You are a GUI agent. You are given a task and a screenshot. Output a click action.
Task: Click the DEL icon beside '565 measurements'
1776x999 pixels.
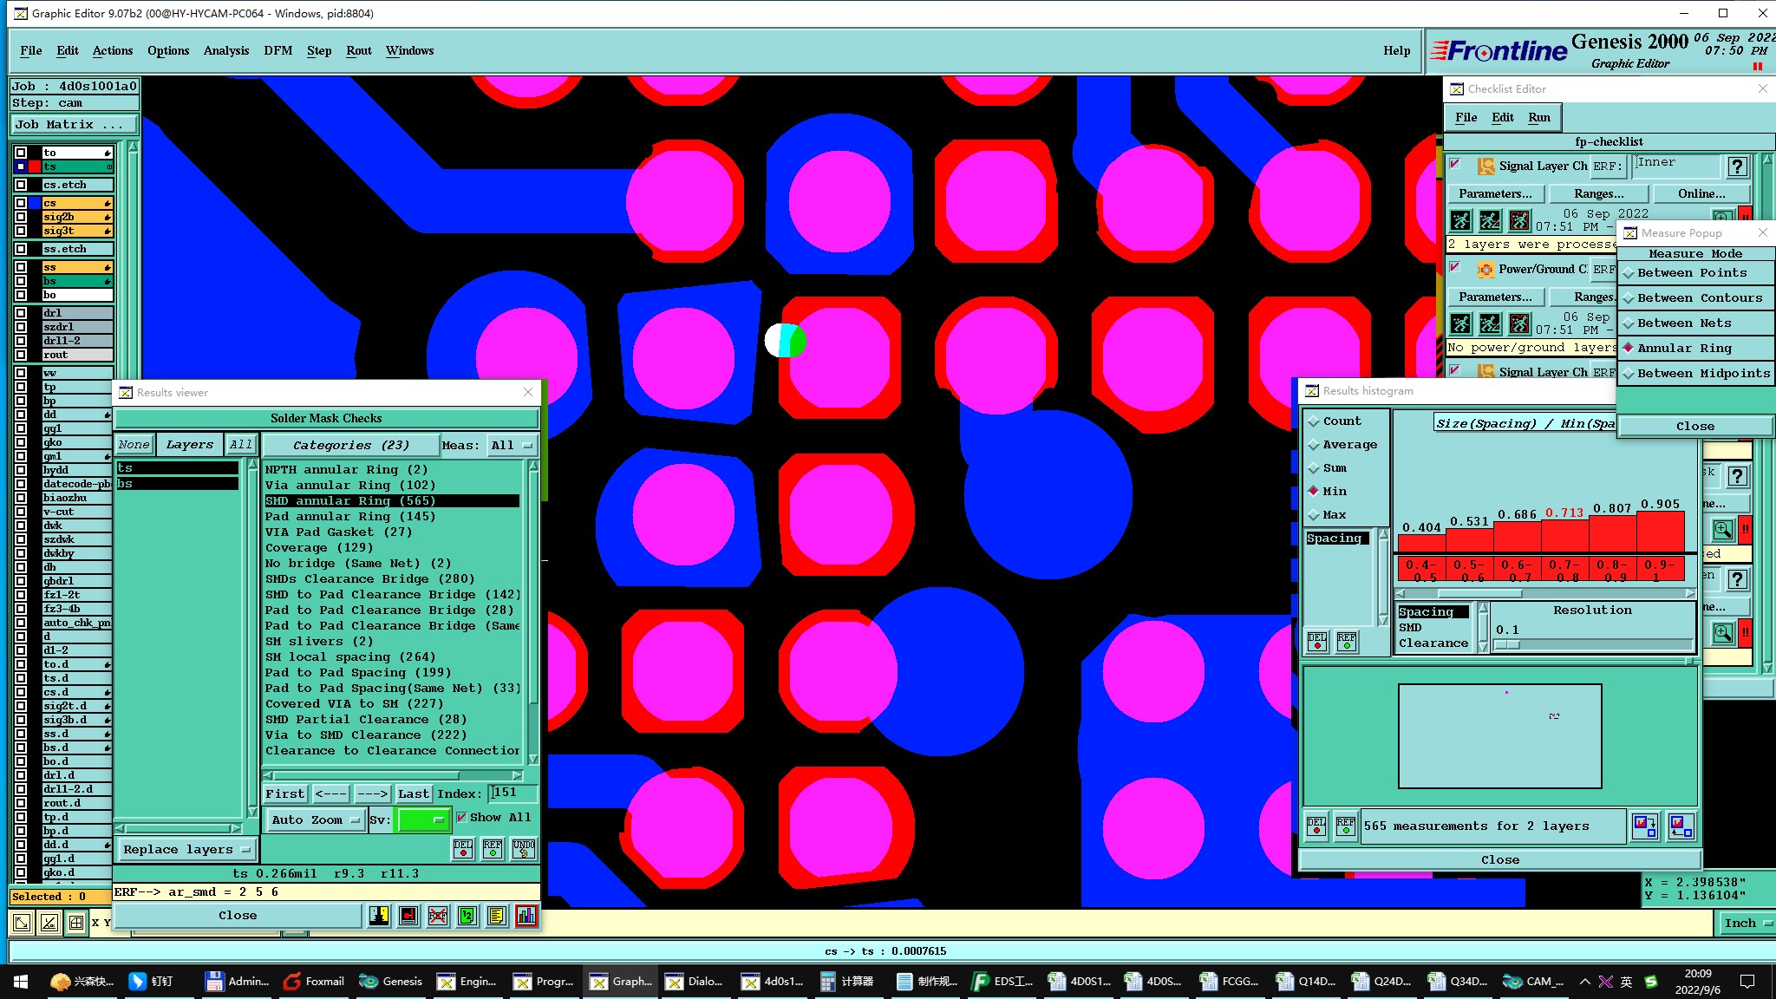pos(1316,826)
